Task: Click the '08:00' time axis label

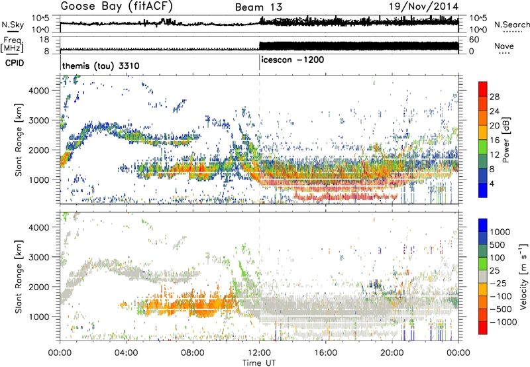Action: click(x=193, y=353)
